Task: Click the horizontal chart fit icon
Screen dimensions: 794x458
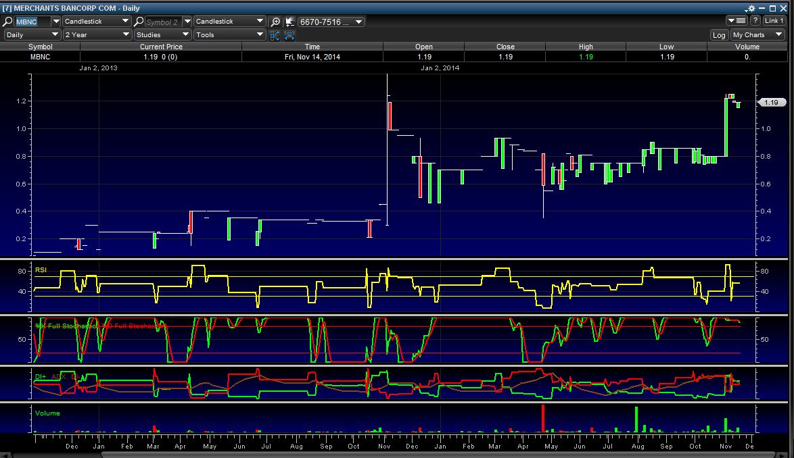Action: [x=289, y=35]
